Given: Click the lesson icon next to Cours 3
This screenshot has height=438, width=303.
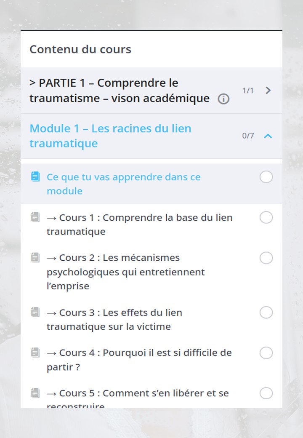Looking at the screenshot, I should [35, 312].
